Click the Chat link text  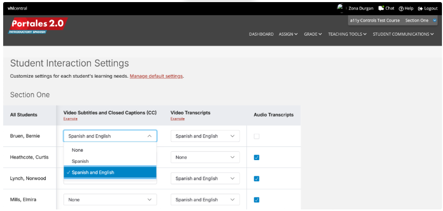pos(389,8)
